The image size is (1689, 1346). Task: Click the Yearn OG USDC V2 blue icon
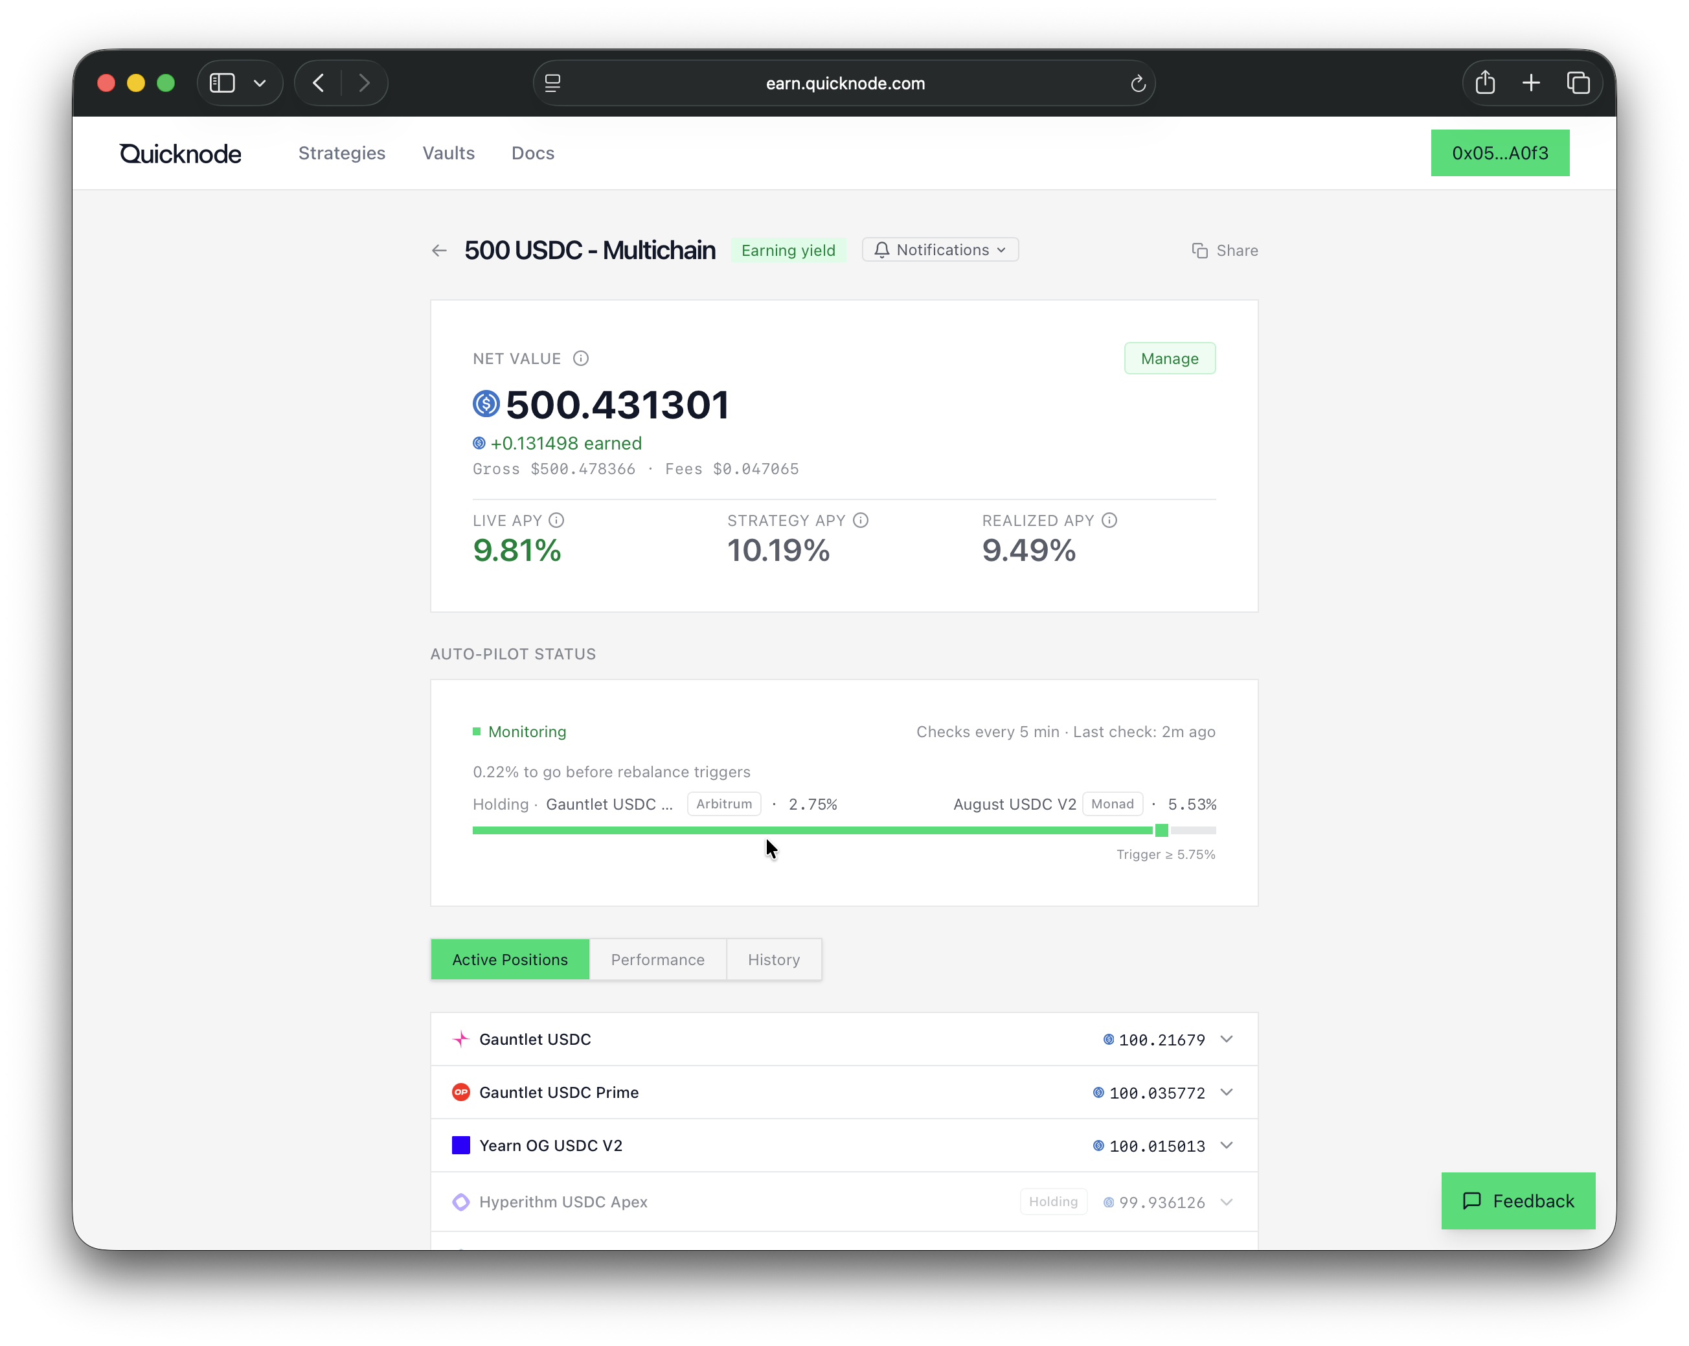pos(460,1145)
